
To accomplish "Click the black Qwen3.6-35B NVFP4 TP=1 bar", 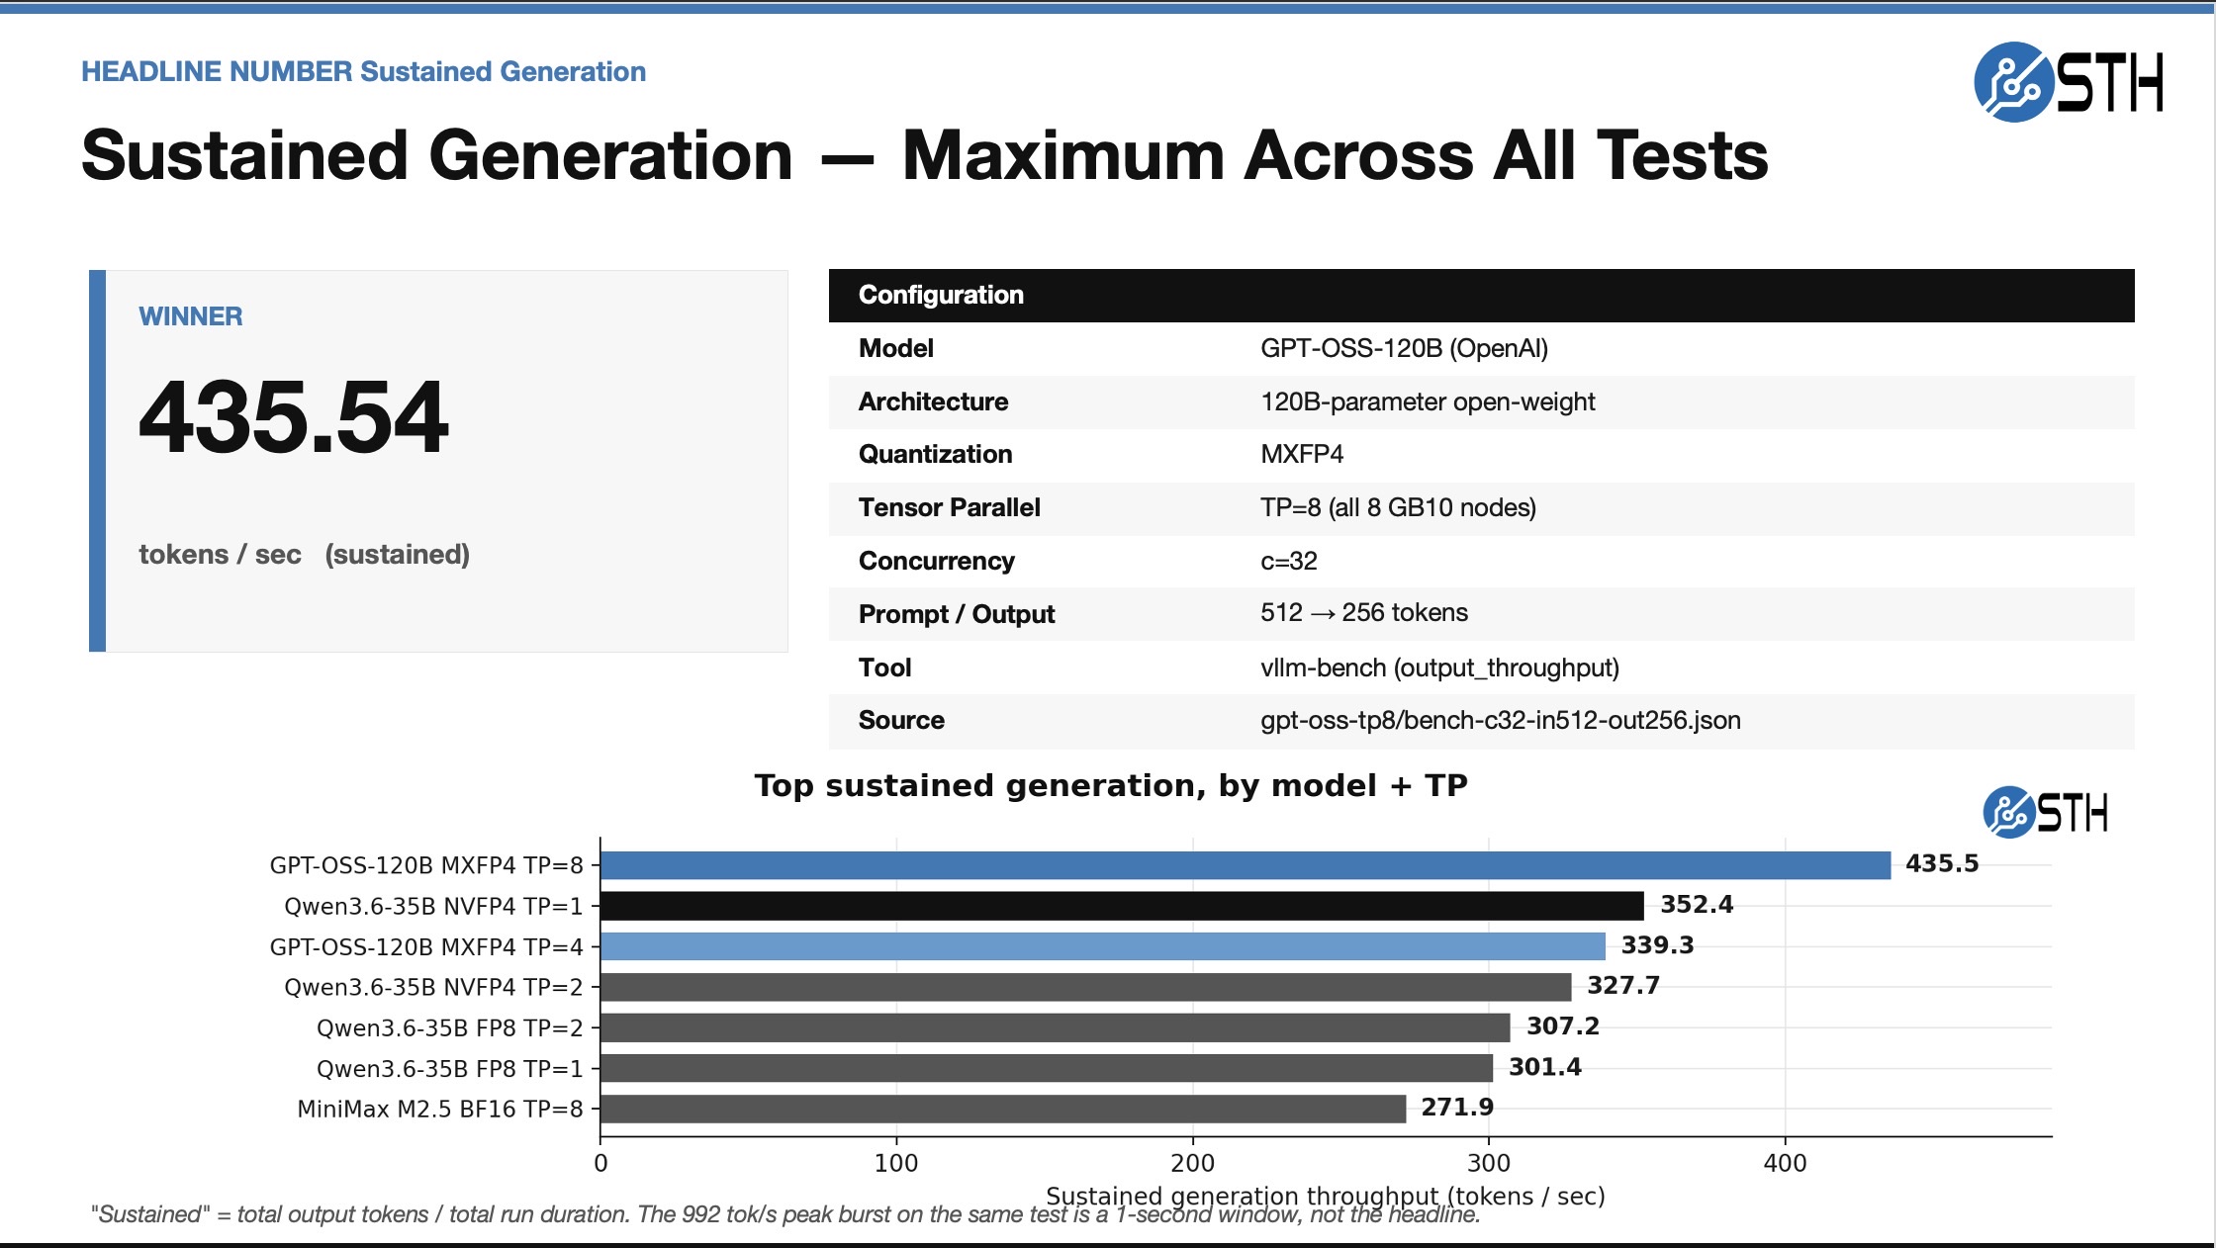I will (1121, 906).
